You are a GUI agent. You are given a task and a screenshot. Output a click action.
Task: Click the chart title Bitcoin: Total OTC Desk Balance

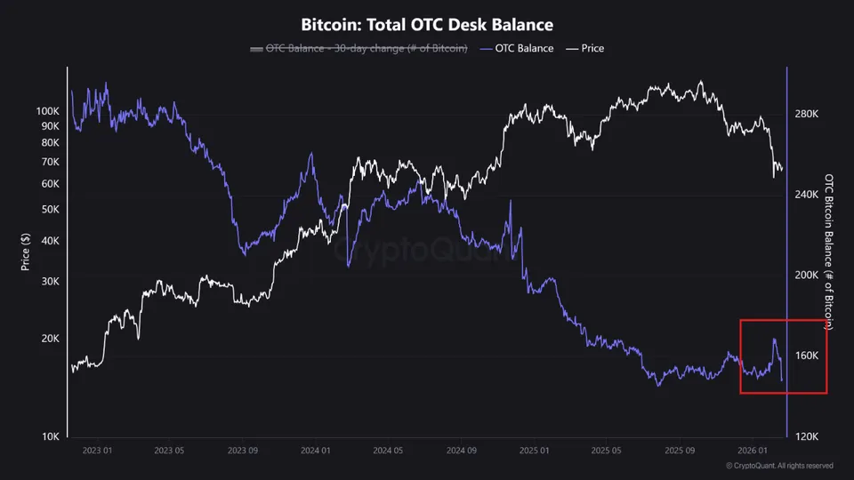pos(427,25)
